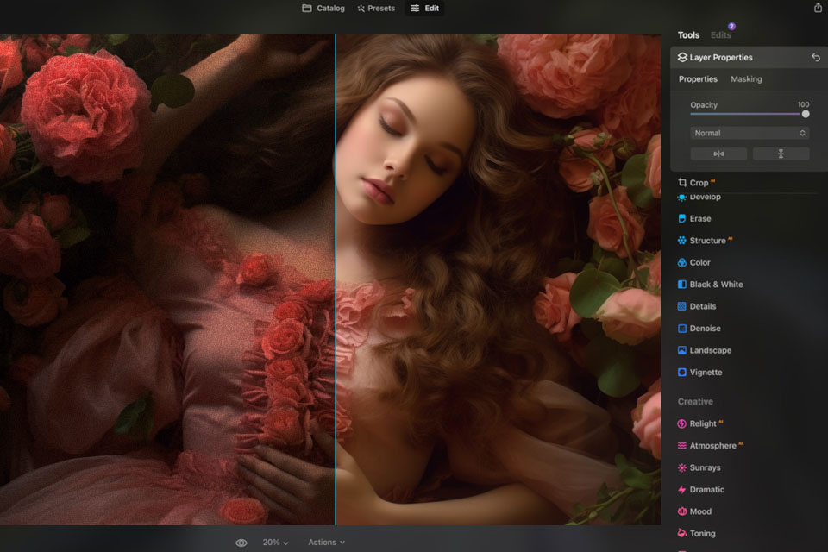Click the Toning tool icon
Image resolution: width=828 pixels, height=552 pixels.
coord(681,534)
